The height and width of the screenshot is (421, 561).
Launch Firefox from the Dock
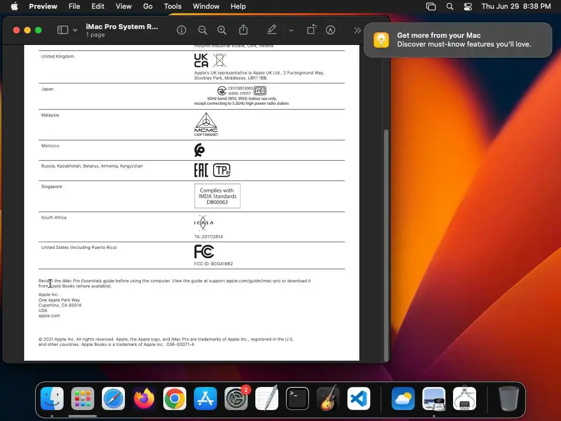[144, 399]
